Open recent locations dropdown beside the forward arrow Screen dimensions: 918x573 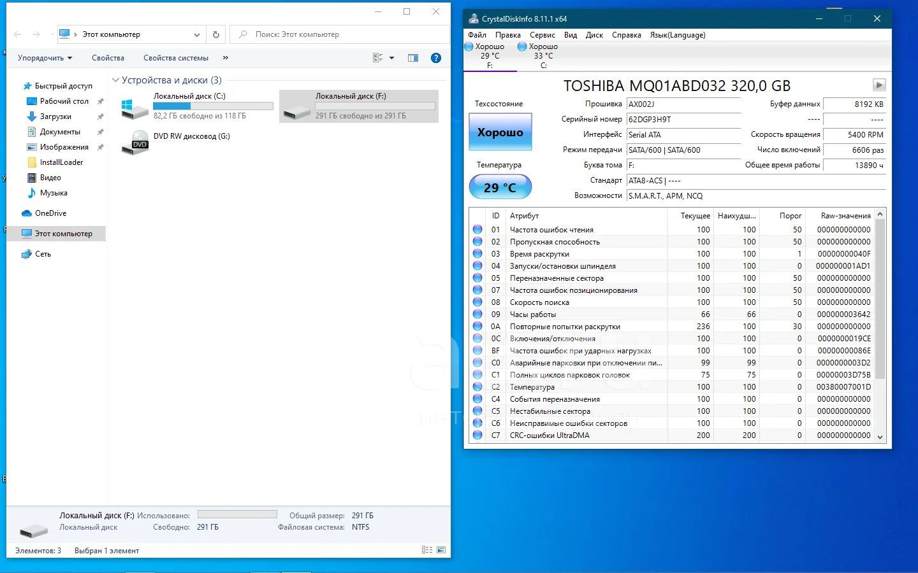click(x=51, y=34)
